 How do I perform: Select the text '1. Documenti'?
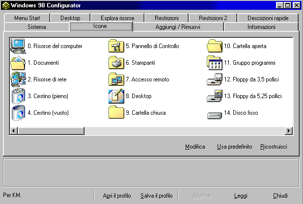43,63
